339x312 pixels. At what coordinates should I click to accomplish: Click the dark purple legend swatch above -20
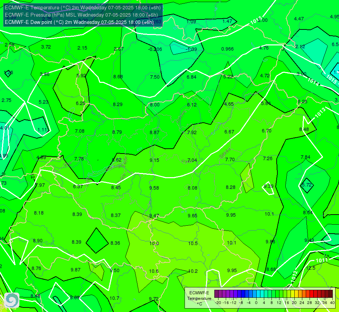coord(216,294)
